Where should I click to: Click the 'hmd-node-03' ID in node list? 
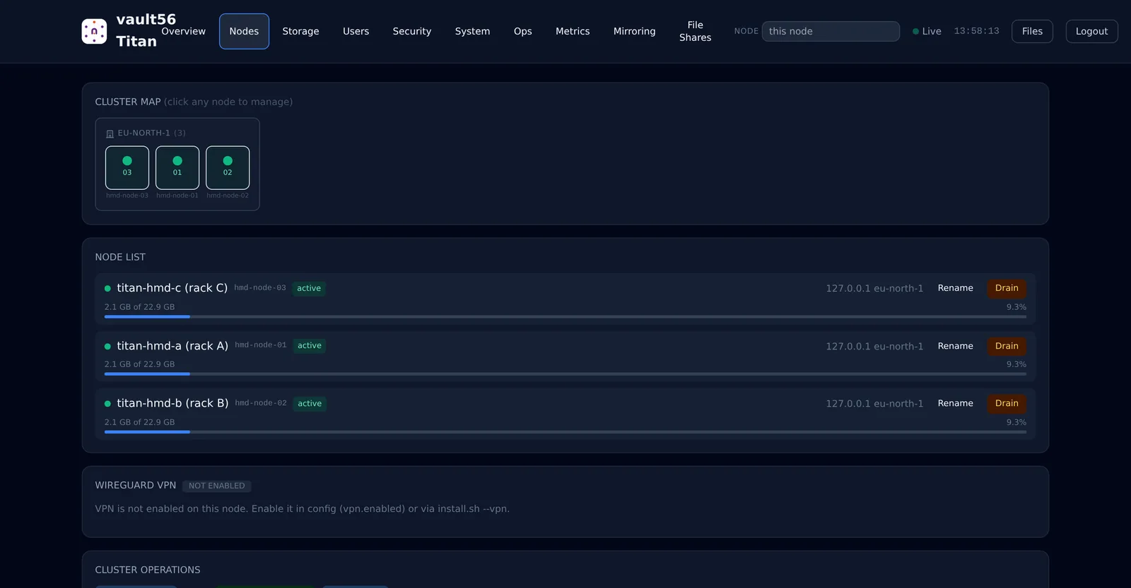[260, 288]
